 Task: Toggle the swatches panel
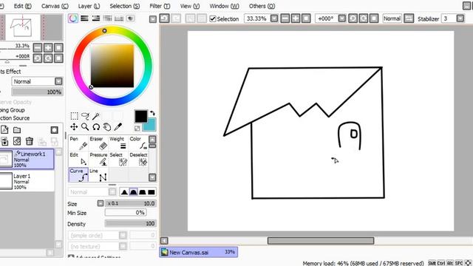(x=119, y=18)
